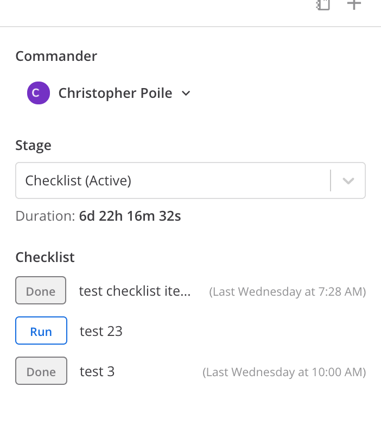Click the test 23 checklist label
The width and height of the screenshot is (381, 424).
coord(101,332)
